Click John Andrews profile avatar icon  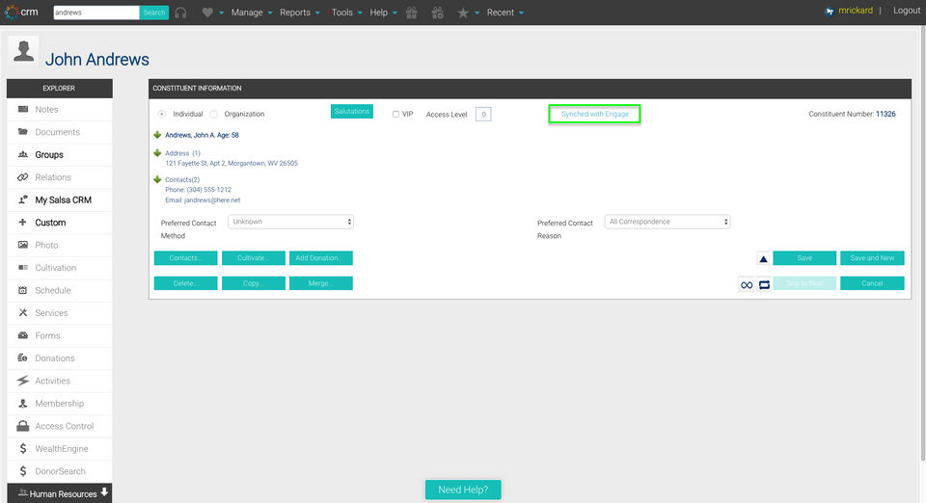click(23, 51)
